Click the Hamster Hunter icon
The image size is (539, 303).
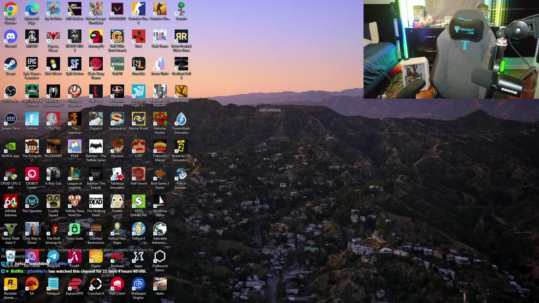160,123
